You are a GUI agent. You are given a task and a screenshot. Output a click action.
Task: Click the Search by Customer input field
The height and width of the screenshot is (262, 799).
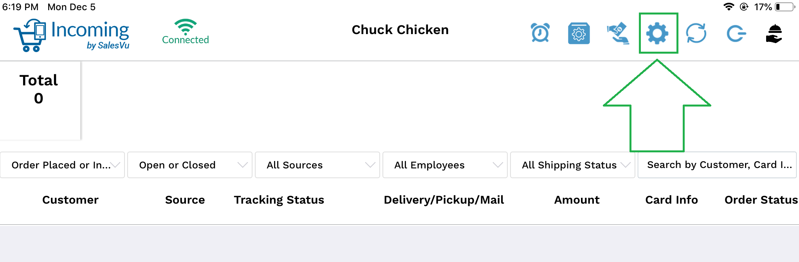click(717, 165)
